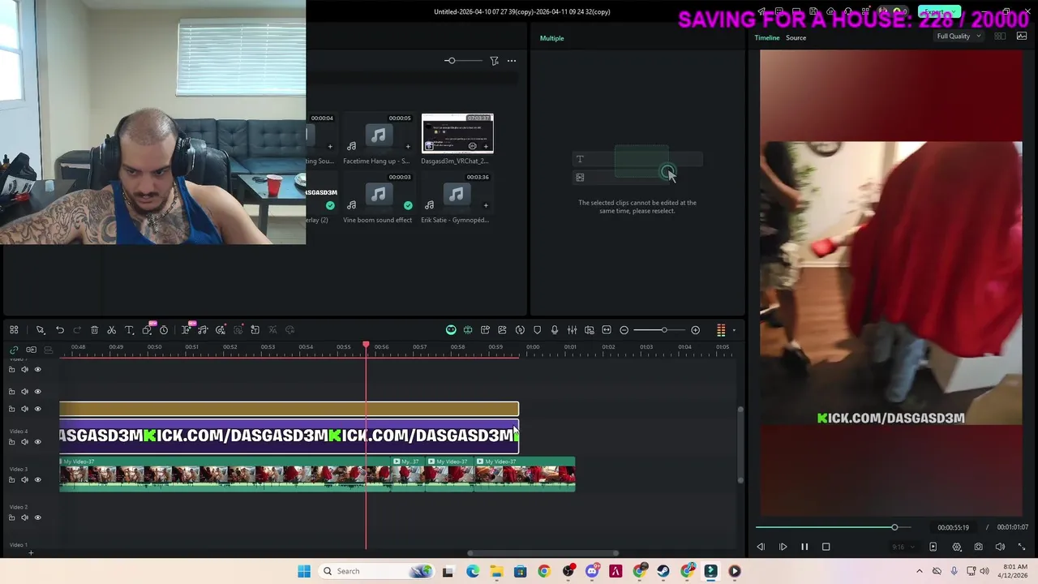Screen dimensions: 1038x584
Task: Open preview settings gear icon
Action: pyautogui.click(x=957, y=547)
